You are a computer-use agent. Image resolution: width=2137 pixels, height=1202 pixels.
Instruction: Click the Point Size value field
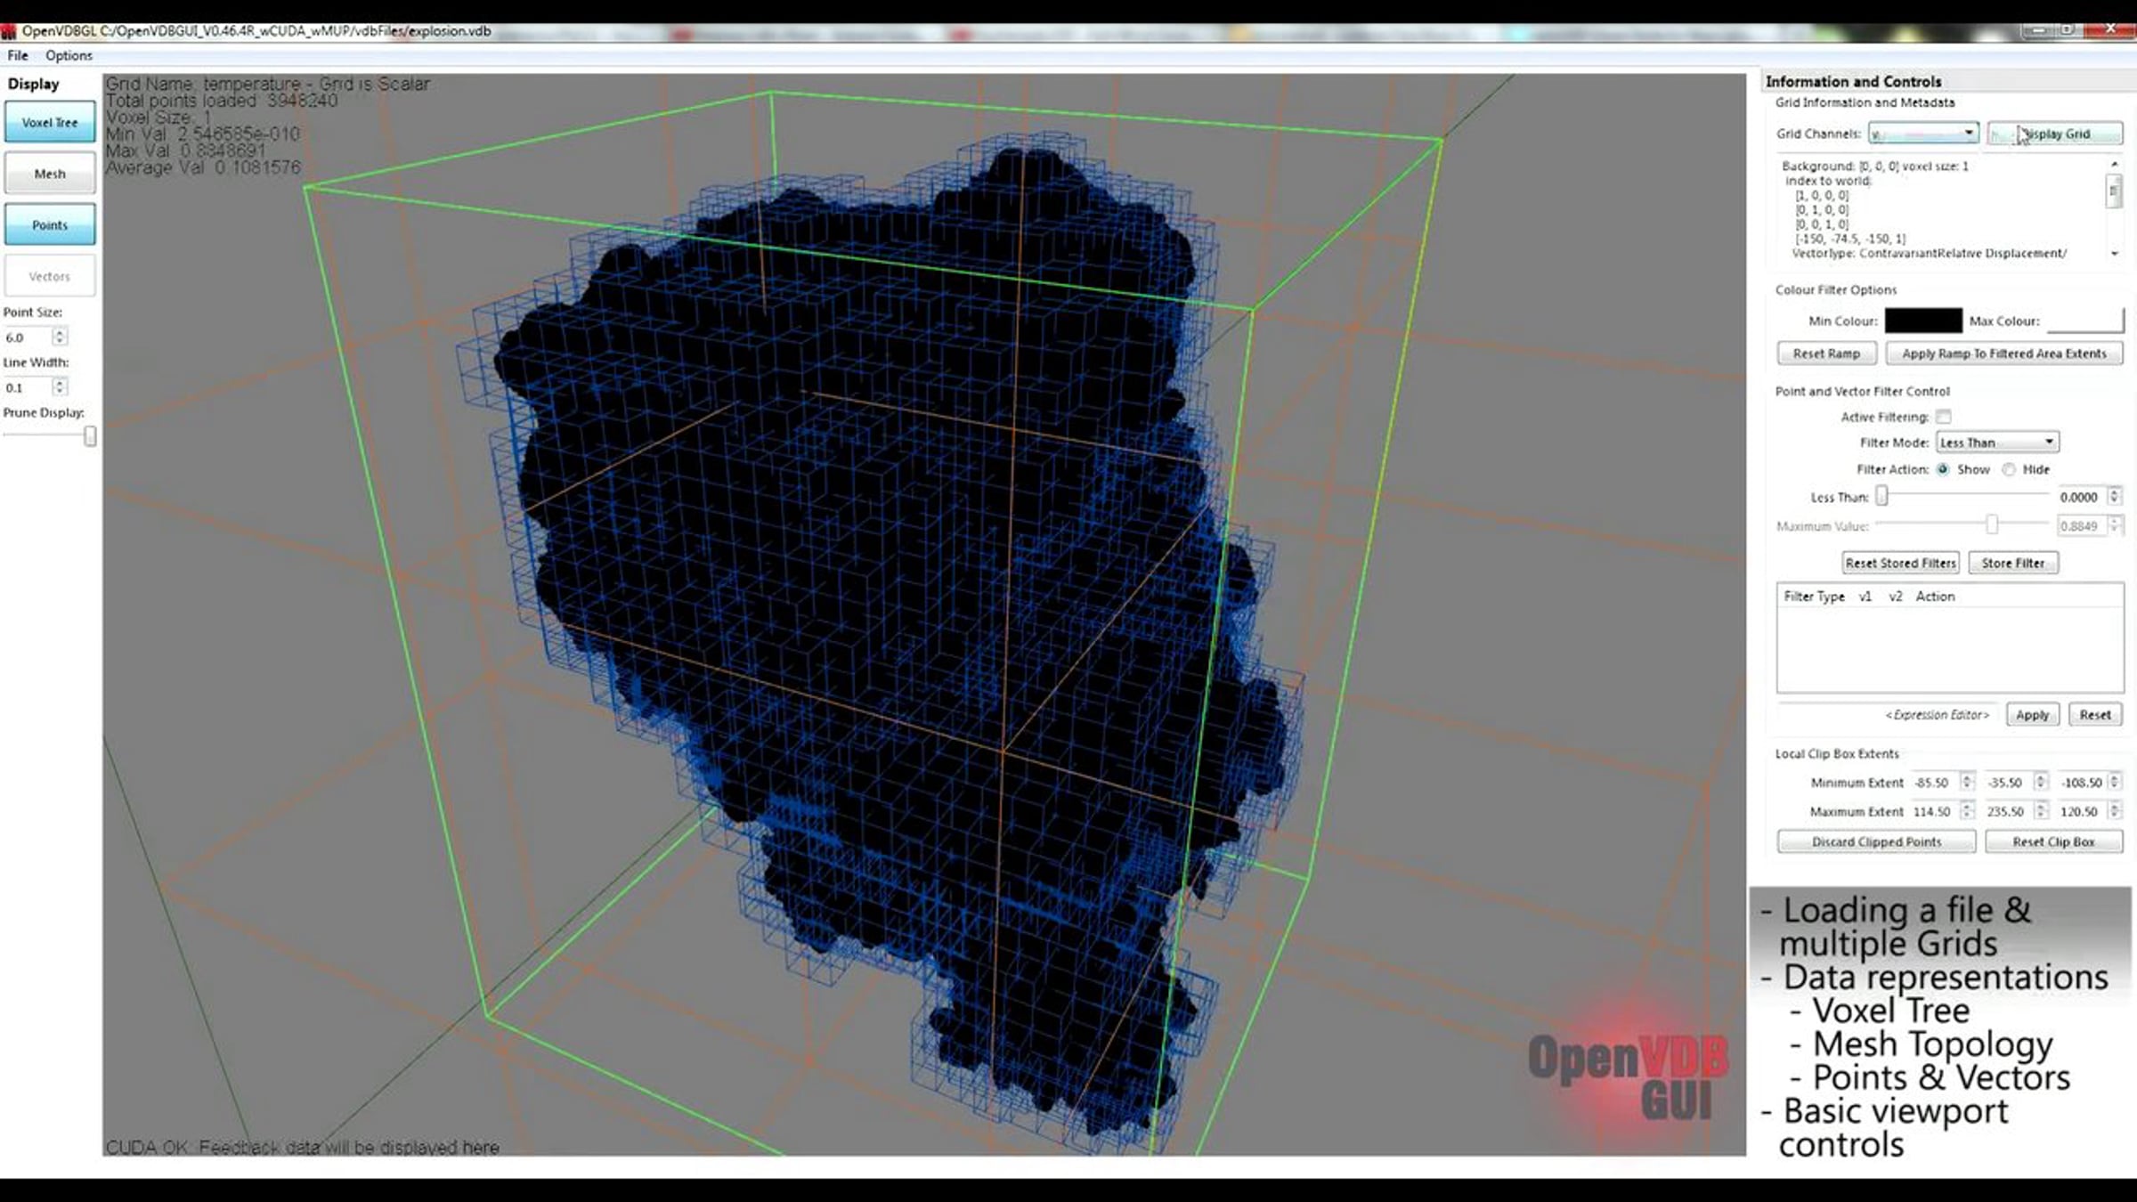click(27, 337)
